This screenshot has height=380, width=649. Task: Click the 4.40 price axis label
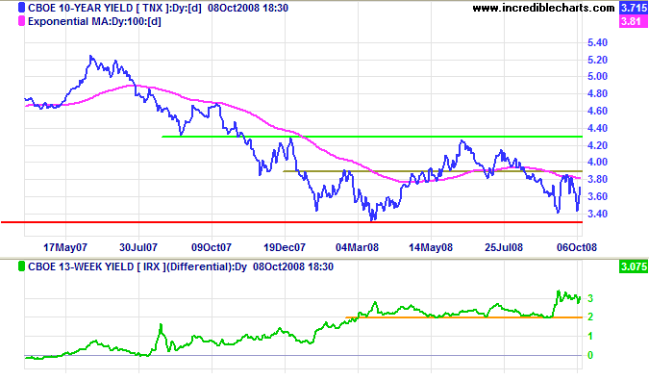pos(597,128)
